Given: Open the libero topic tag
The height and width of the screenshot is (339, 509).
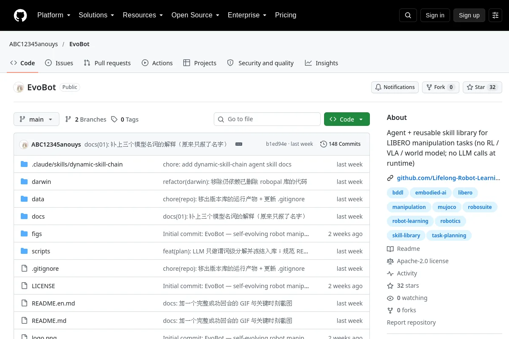Looking at the screenshot, I should (465, 192).
